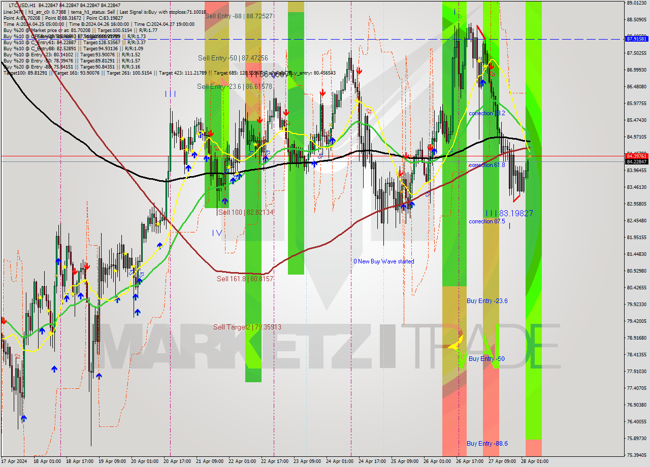Click the '28 Apr 01:00' time axis label
The width and height of the screenshot is (650, 467).
[534, 462]
